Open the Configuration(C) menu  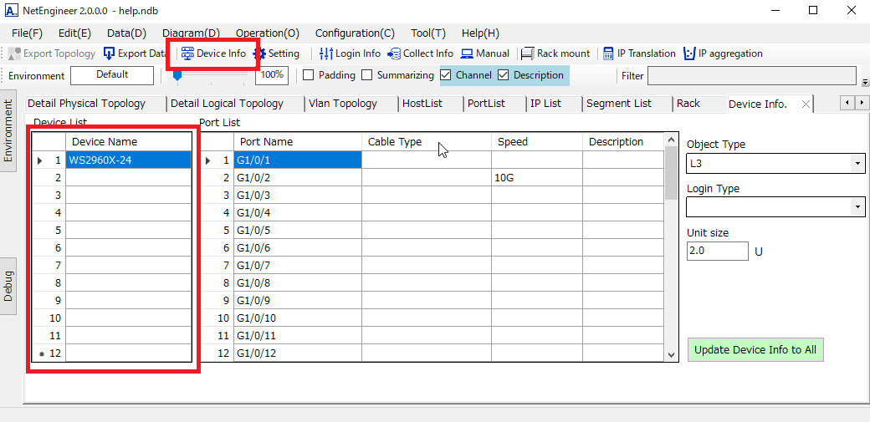coord(355,33)
